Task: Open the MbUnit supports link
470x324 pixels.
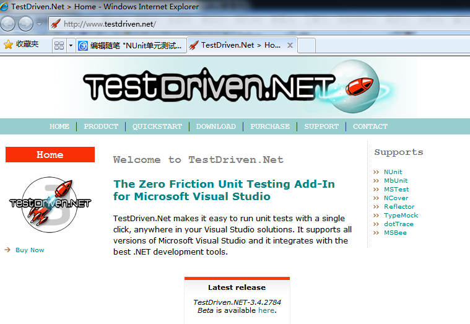Action: (396, 181)
